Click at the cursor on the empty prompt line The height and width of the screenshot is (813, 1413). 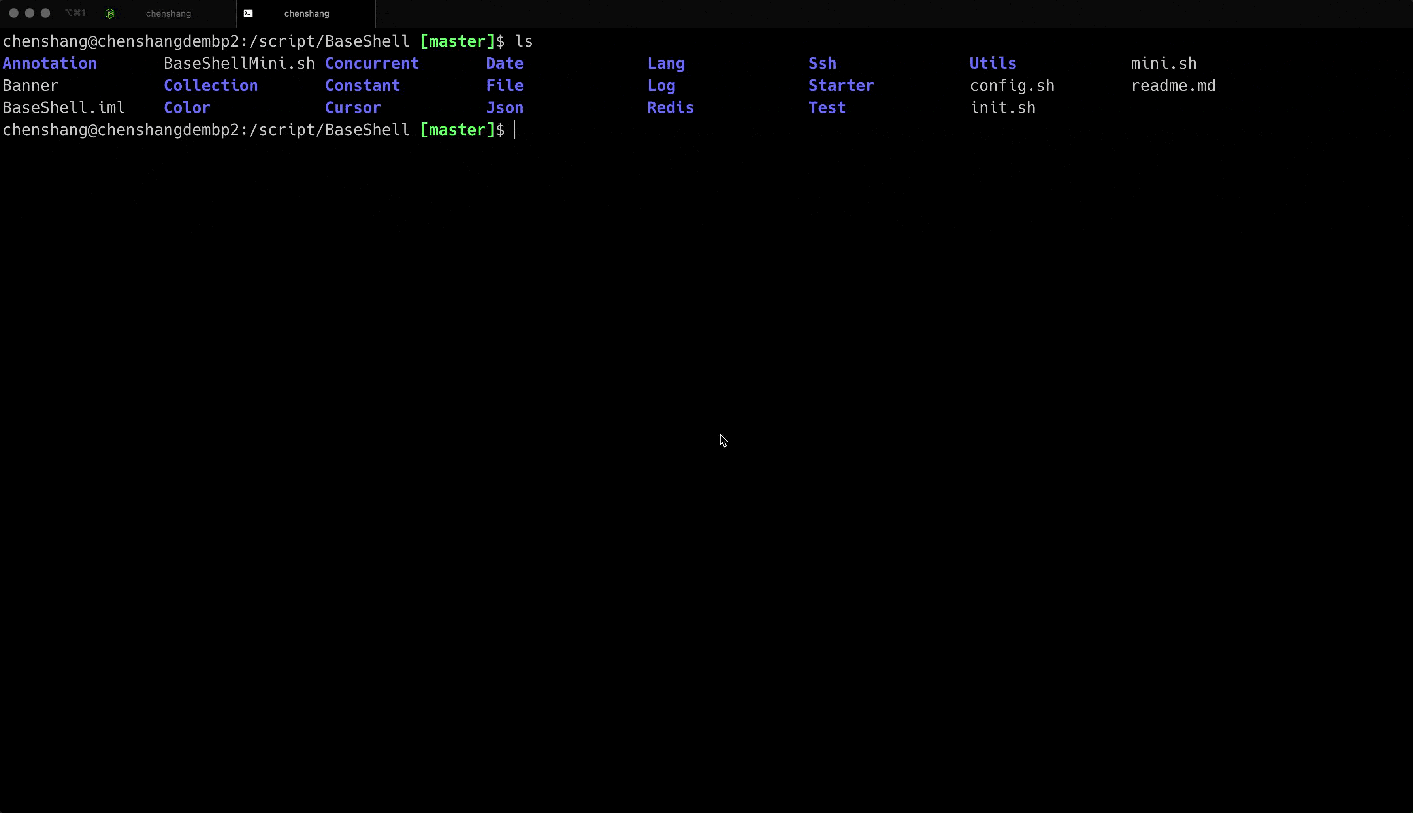(x=515, y=130)
